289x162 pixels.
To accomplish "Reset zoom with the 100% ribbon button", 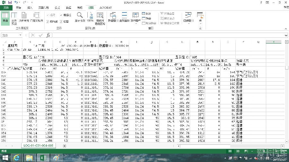I will [x=90, y=18].
